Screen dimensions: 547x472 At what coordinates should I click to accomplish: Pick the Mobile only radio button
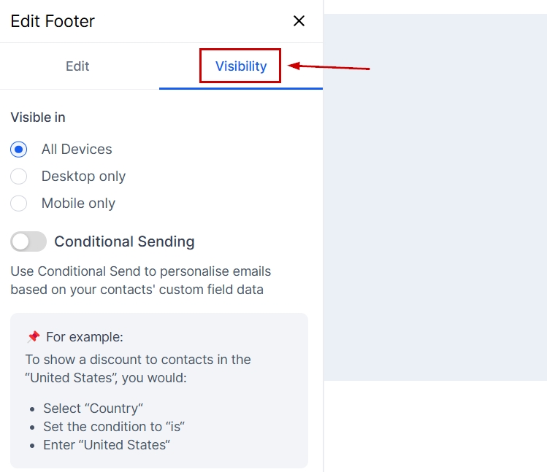(x=19, y=204)
